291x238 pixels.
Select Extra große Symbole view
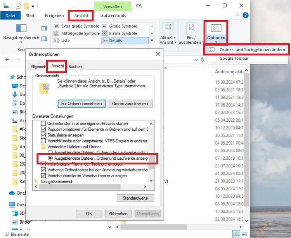tap(77, 26)
